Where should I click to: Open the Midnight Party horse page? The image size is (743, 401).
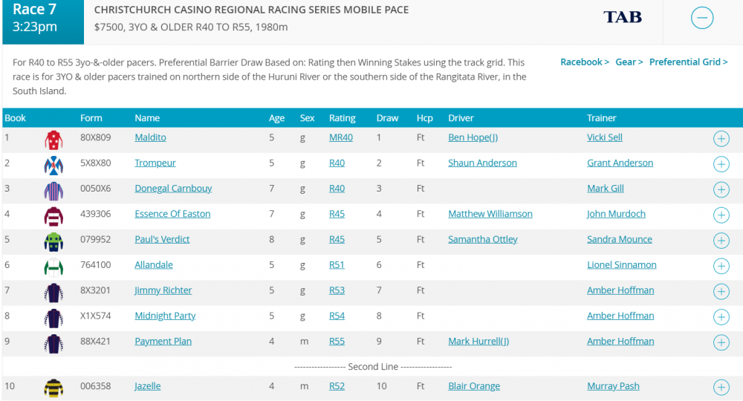[x=165, y=316]
